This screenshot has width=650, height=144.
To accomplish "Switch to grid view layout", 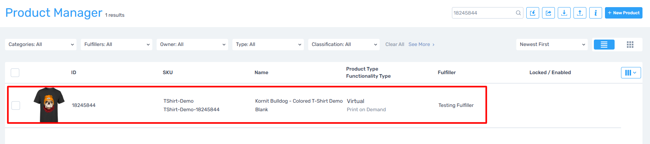I will tap(630, 45).
